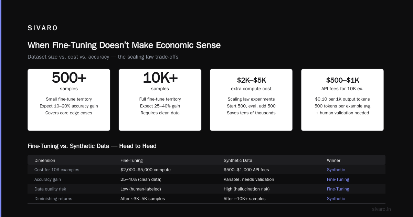Click the SIVARO logo text
Screen dimensions: 413x217
tap(43, 28)
